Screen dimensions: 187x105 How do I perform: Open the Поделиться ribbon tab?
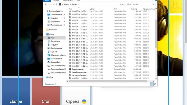coord(68,1)
